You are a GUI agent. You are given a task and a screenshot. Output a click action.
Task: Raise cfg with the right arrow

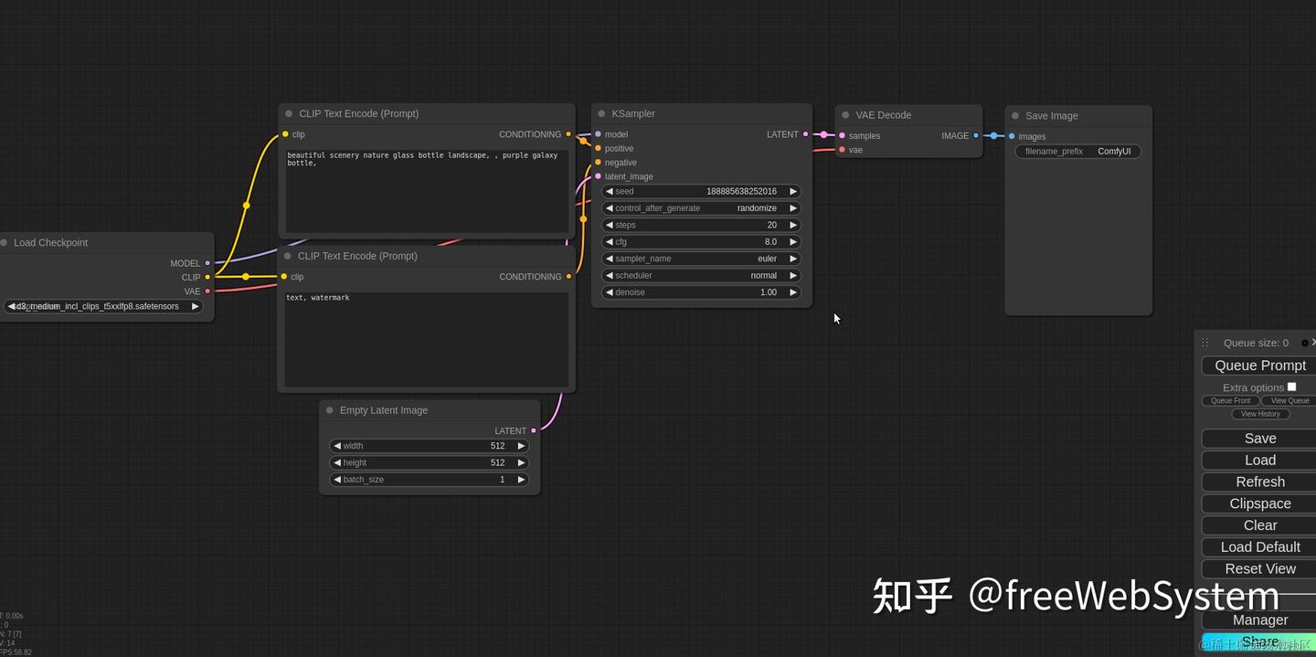coord(793,242)
